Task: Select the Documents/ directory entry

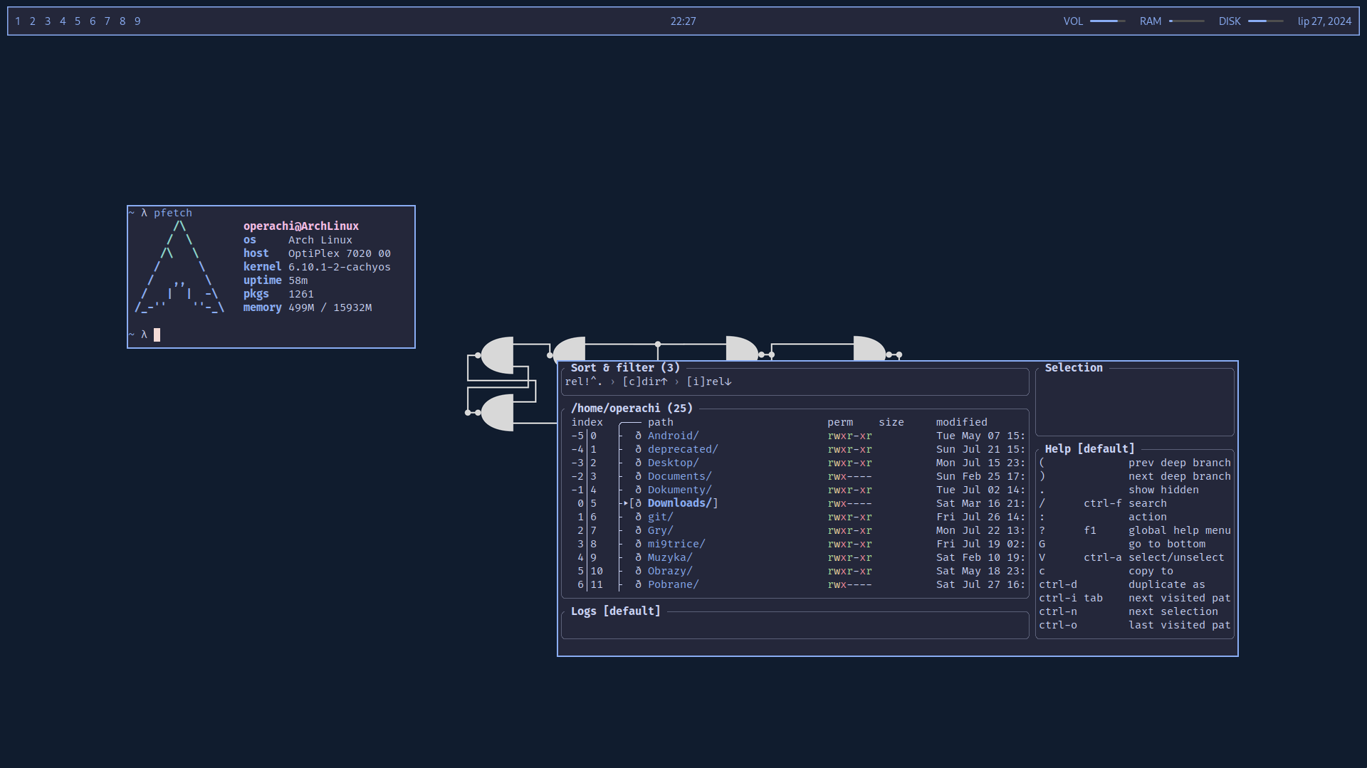Action: (x=679, y=476)
